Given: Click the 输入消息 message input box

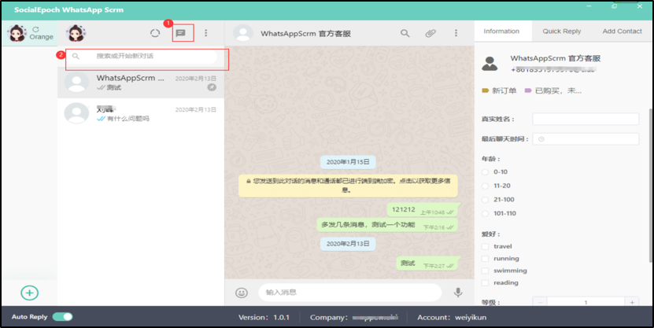Looking at the screenshot, I should 350,293.
